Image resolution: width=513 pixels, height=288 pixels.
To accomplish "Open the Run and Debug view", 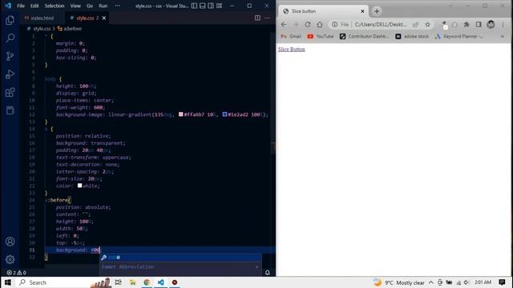I will (10, 74).
